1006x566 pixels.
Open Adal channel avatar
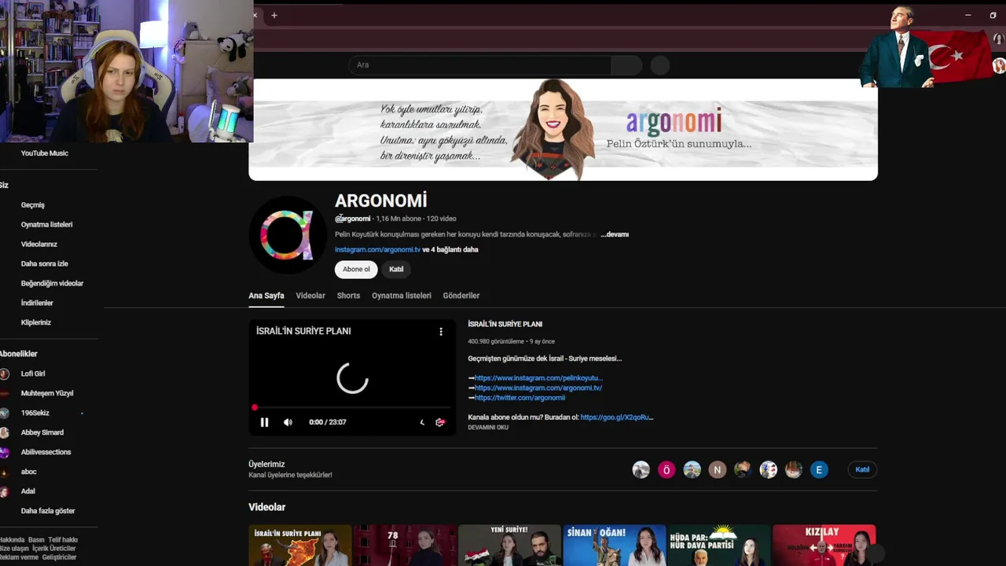click(5, 491)
